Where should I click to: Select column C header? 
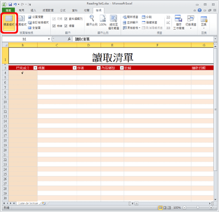click(x=57, y=45)
